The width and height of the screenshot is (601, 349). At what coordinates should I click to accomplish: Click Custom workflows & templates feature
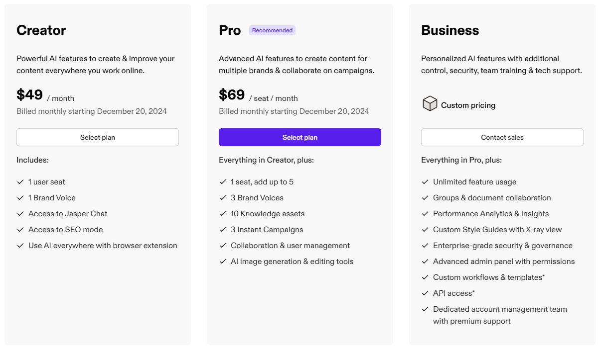489,277
